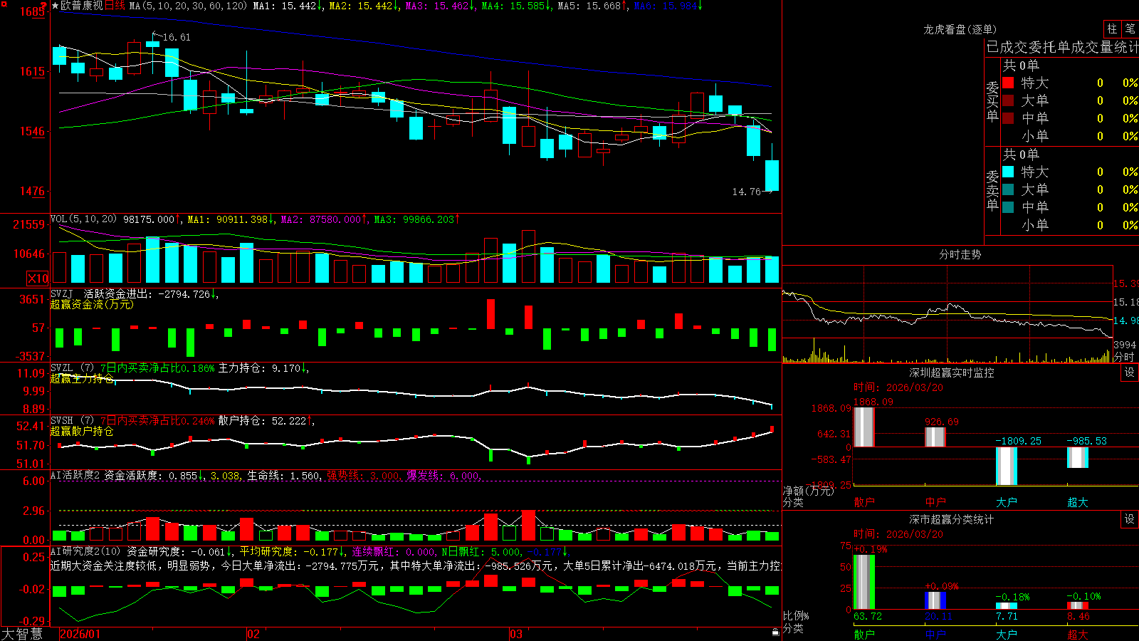
Task: Click the 超赢散户持仓 label
Action: (x=82, y=432)
